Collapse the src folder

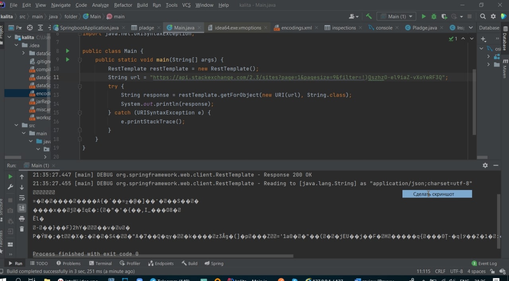click(x=16, y=125)
